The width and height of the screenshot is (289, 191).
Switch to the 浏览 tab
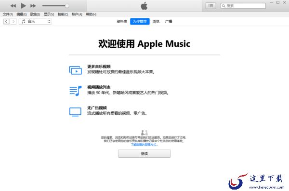pos(156,22)
